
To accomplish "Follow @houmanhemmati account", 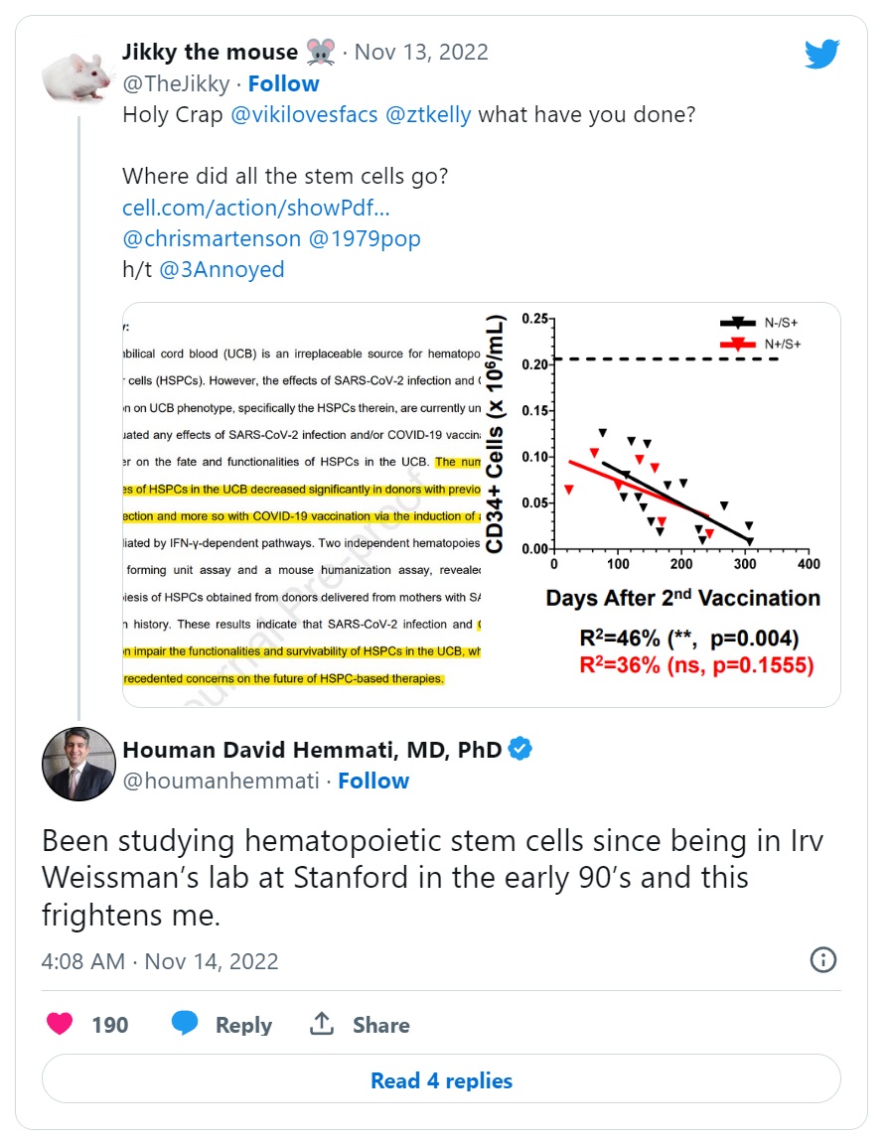I will pos(373,781).
